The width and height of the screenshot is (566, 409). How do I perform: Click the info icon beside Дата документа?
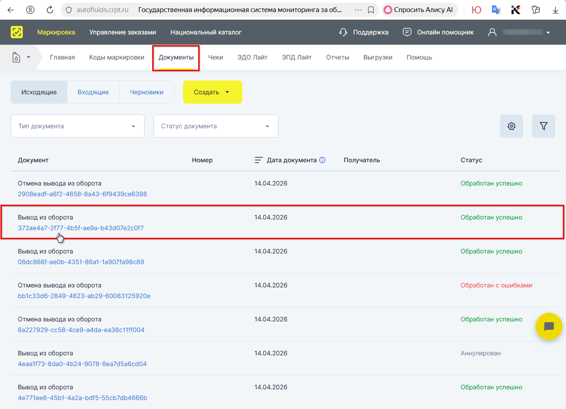tap(322, 160)
